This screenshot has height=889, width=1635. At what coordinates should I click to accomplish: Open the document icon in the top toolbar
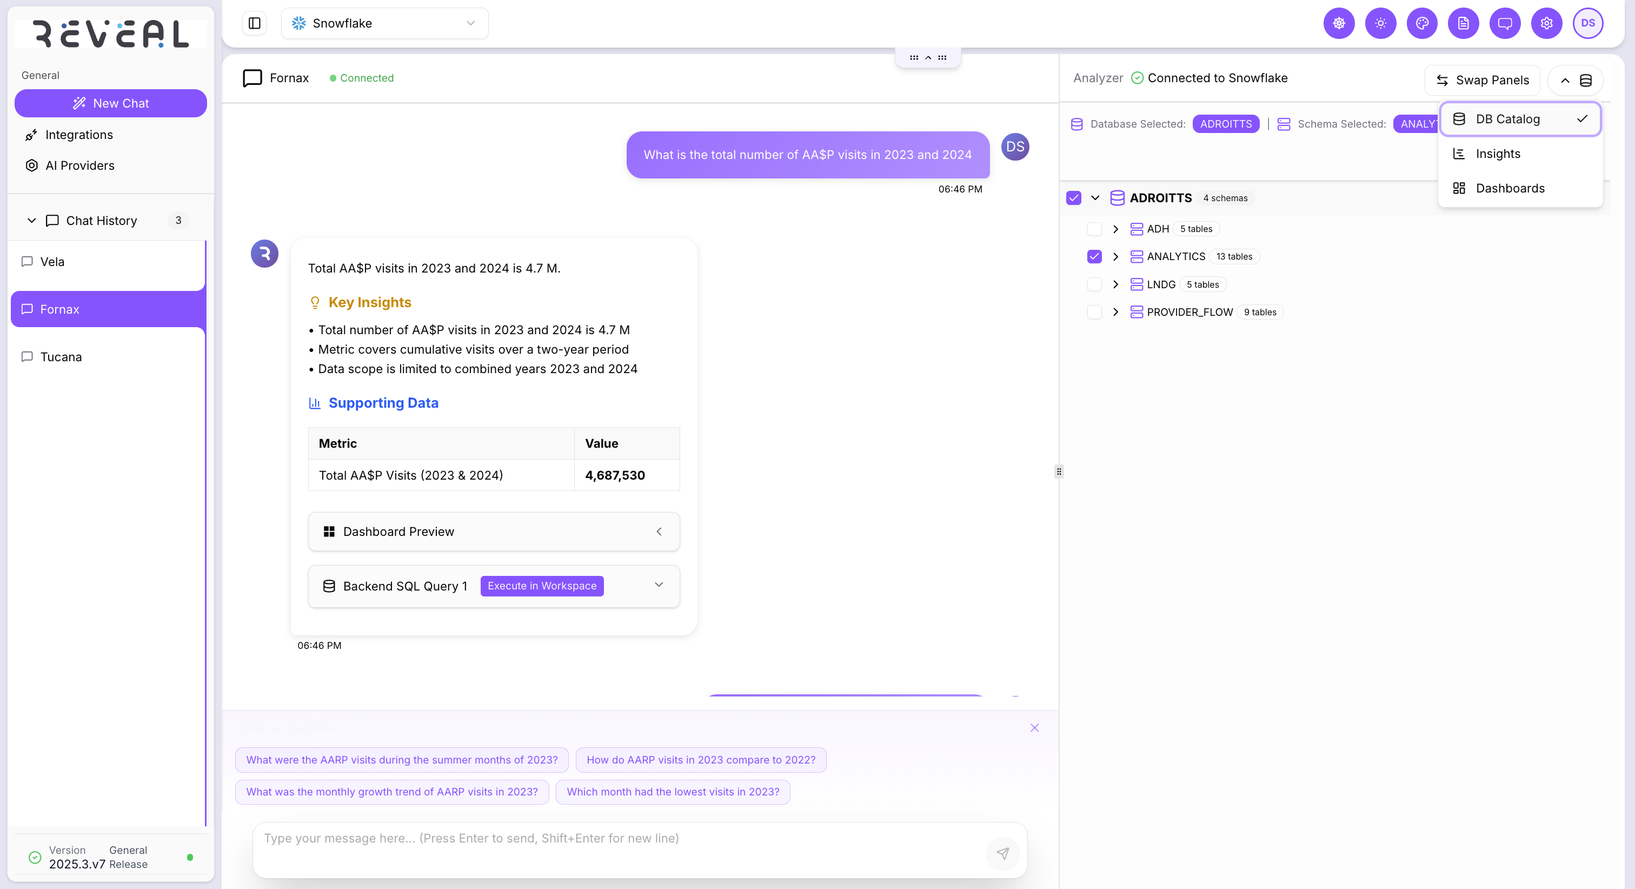click(1464, 23)
